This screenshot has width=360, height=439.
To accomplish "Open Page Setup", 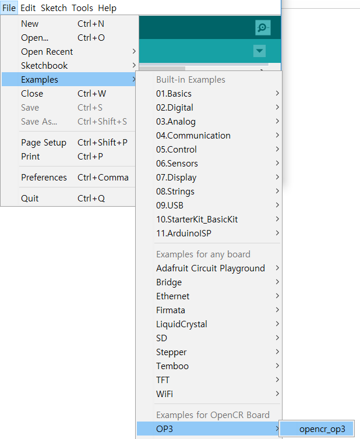I will (x=69, y=143).
